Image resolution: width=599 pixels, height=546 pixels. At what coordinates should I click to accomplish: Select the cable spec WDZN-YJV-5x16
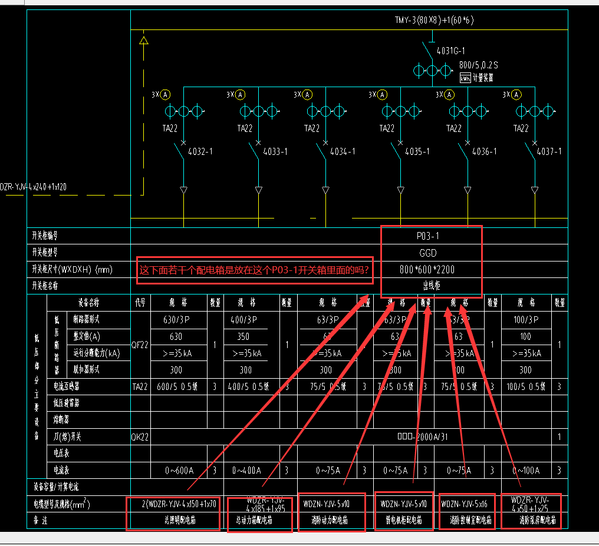[x=464, y=504]
